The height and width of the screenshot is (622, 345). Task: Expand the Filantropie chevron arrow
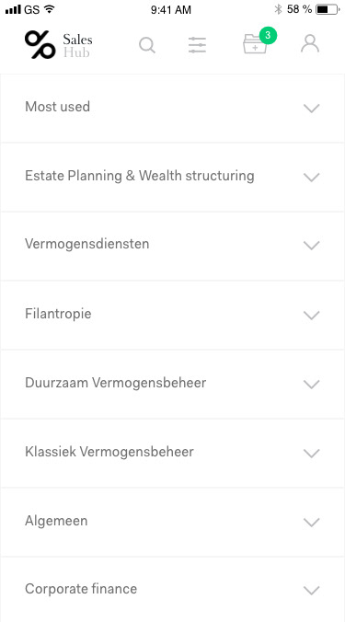[311, 315]
